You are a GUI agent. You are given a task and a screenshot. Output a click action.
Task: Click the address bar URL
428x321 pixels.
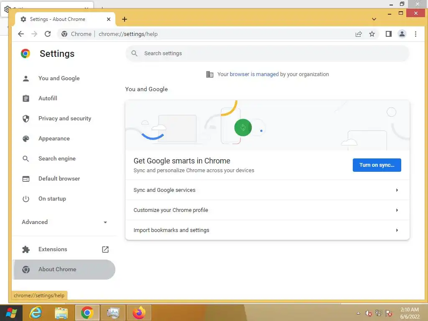pos(128,34)
